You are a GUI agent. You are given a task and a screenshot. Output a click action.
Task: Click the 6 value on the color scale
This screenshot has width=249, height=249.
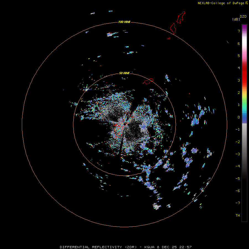coord(239,43)
